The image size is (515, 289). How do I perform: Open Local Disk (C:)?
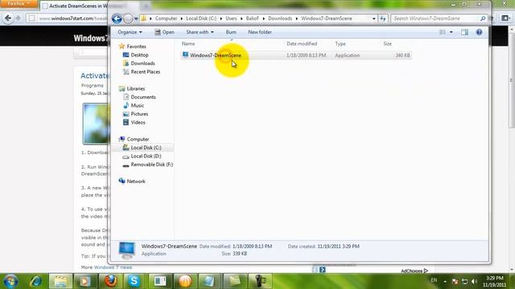tap(146, 148)
